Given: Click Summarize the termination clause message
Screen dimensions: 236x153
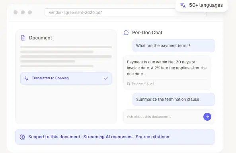Looking at the screenshot, I should click(174, 100).
